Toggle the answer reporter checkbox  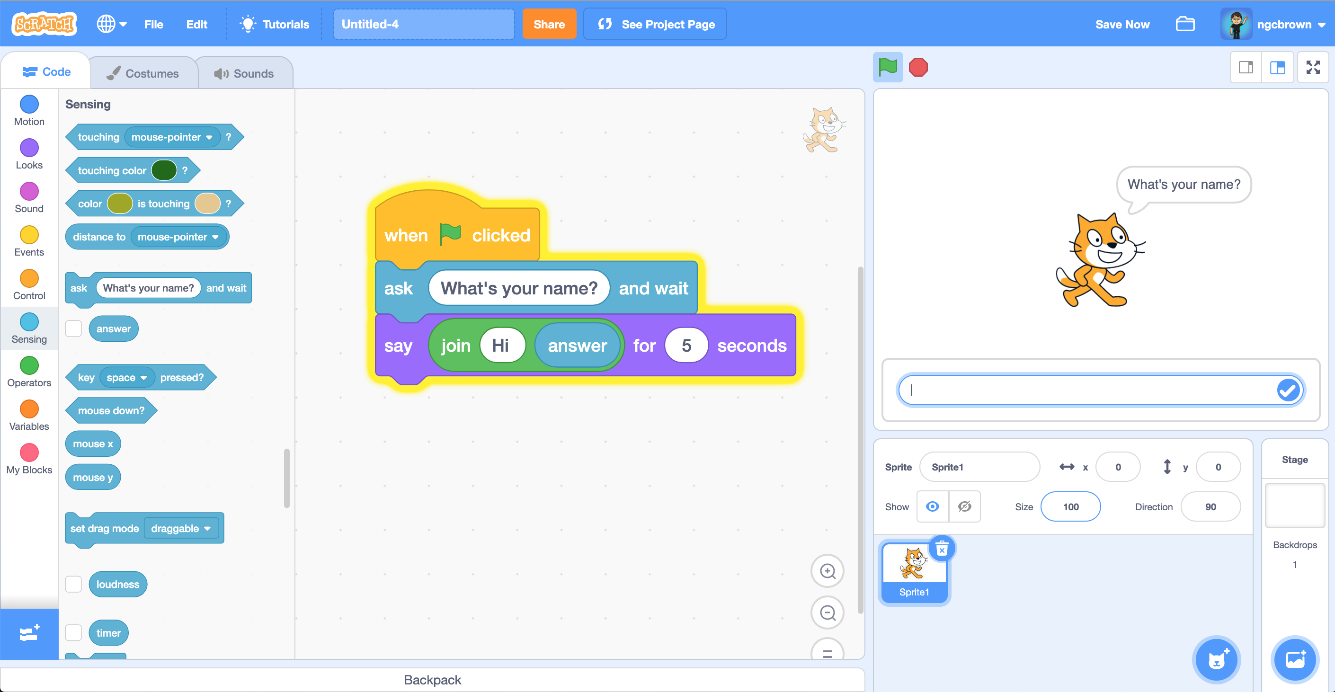pos(73,328)
